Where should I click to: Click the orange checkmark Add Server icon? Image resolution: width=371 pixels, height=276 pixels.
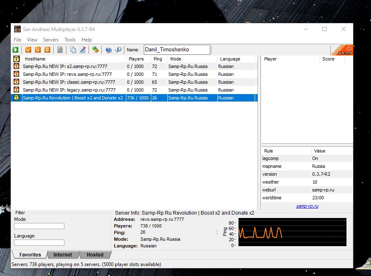[28, 50]
